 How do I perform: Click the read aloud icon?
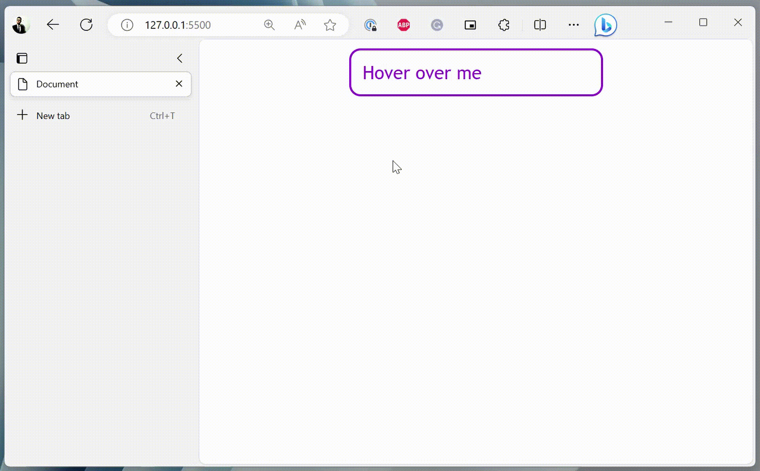tap(300, 25)
